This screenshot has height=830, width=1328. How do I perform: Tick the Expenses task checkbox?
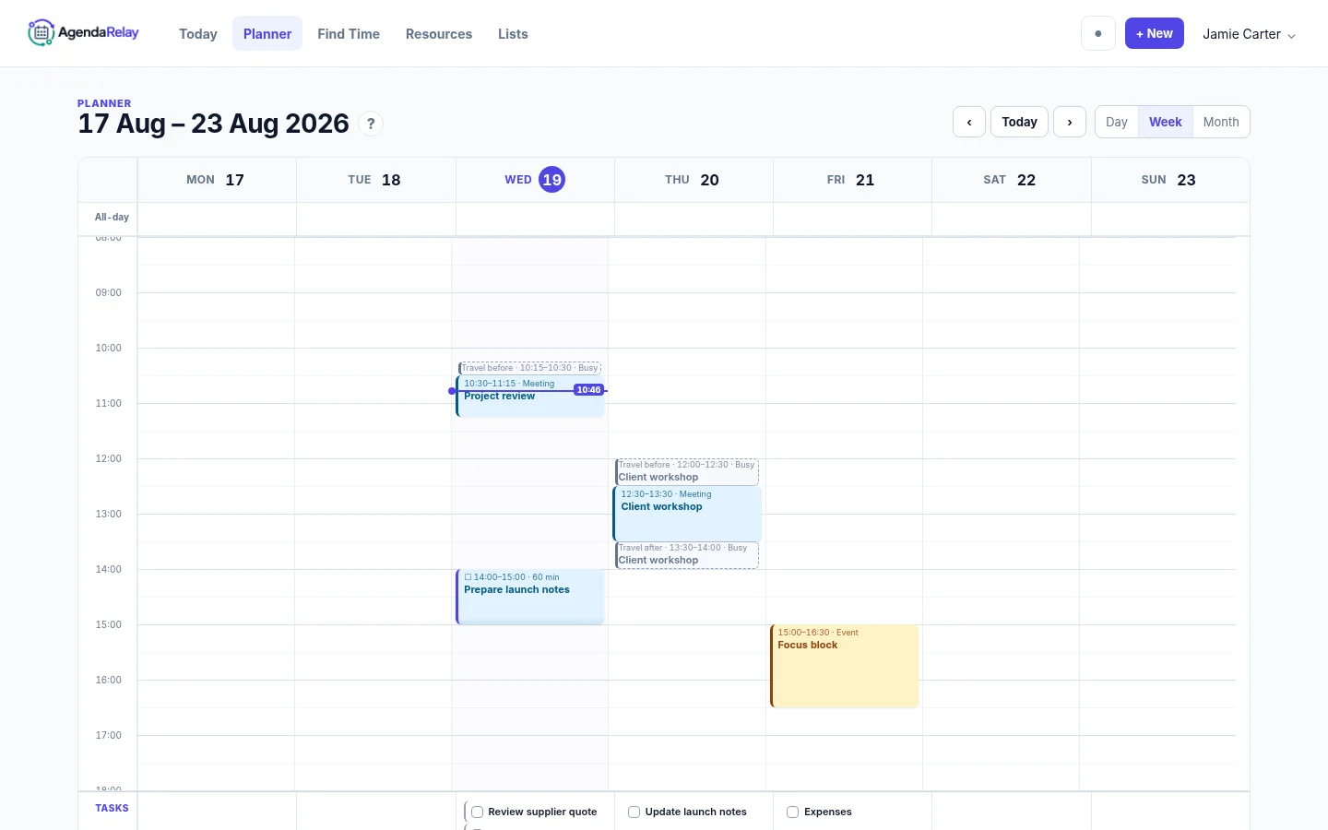coord(793,812)
